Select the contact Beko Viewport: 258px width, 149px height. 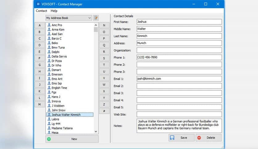pyautogui.click(x=55, y=43)
